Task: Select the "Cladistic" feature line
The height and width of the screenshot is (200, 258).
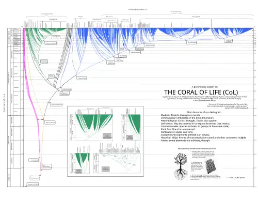Action: pos(181,115)
